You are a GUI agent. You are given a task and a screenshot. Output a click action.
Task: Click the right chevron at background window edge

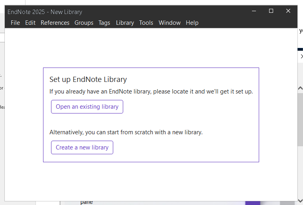click(301, 56)
